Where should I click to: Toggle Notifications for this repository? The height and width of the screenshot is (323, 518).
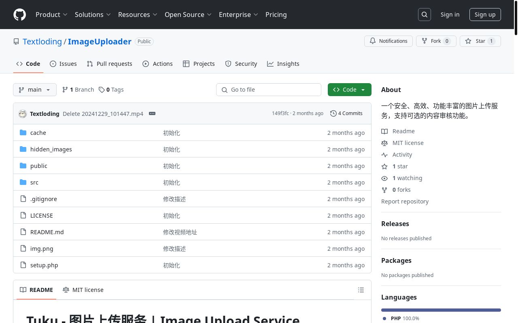pos(388,41)
